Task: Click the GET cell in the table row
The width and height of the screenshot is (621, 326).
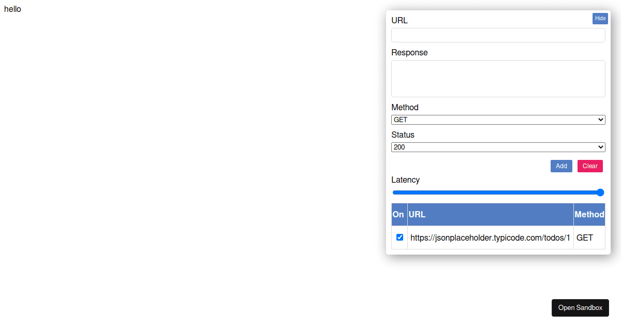Action: [585, 238]
